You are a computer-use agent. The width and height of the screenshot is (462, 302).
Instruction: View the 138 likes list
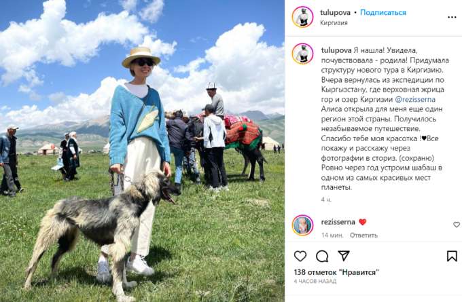pos(336,272)
